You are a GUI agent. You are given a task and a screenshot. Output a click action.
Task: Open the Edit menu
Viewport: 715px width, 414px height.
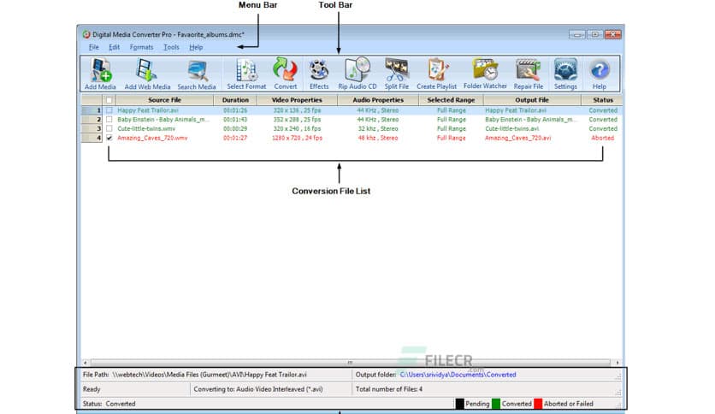click(114, 47)
